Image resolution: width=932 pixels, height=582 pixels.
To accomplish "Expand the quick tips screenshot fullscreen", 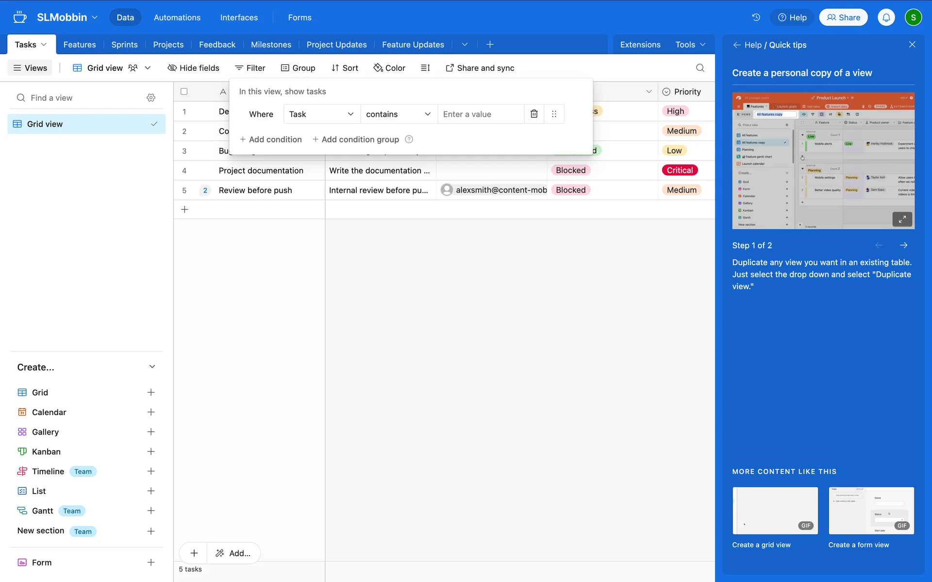I will [x=902, y=219].
